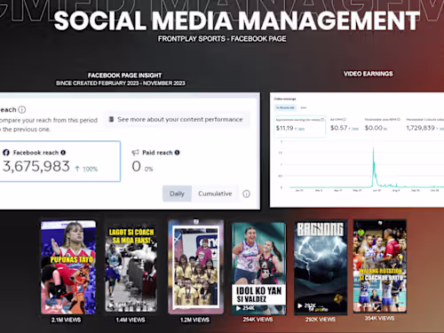This screenshot has height=333, width=444.
Task: Select the Facebook reach 3,675,983 card
Action: [x=59, y=162]
